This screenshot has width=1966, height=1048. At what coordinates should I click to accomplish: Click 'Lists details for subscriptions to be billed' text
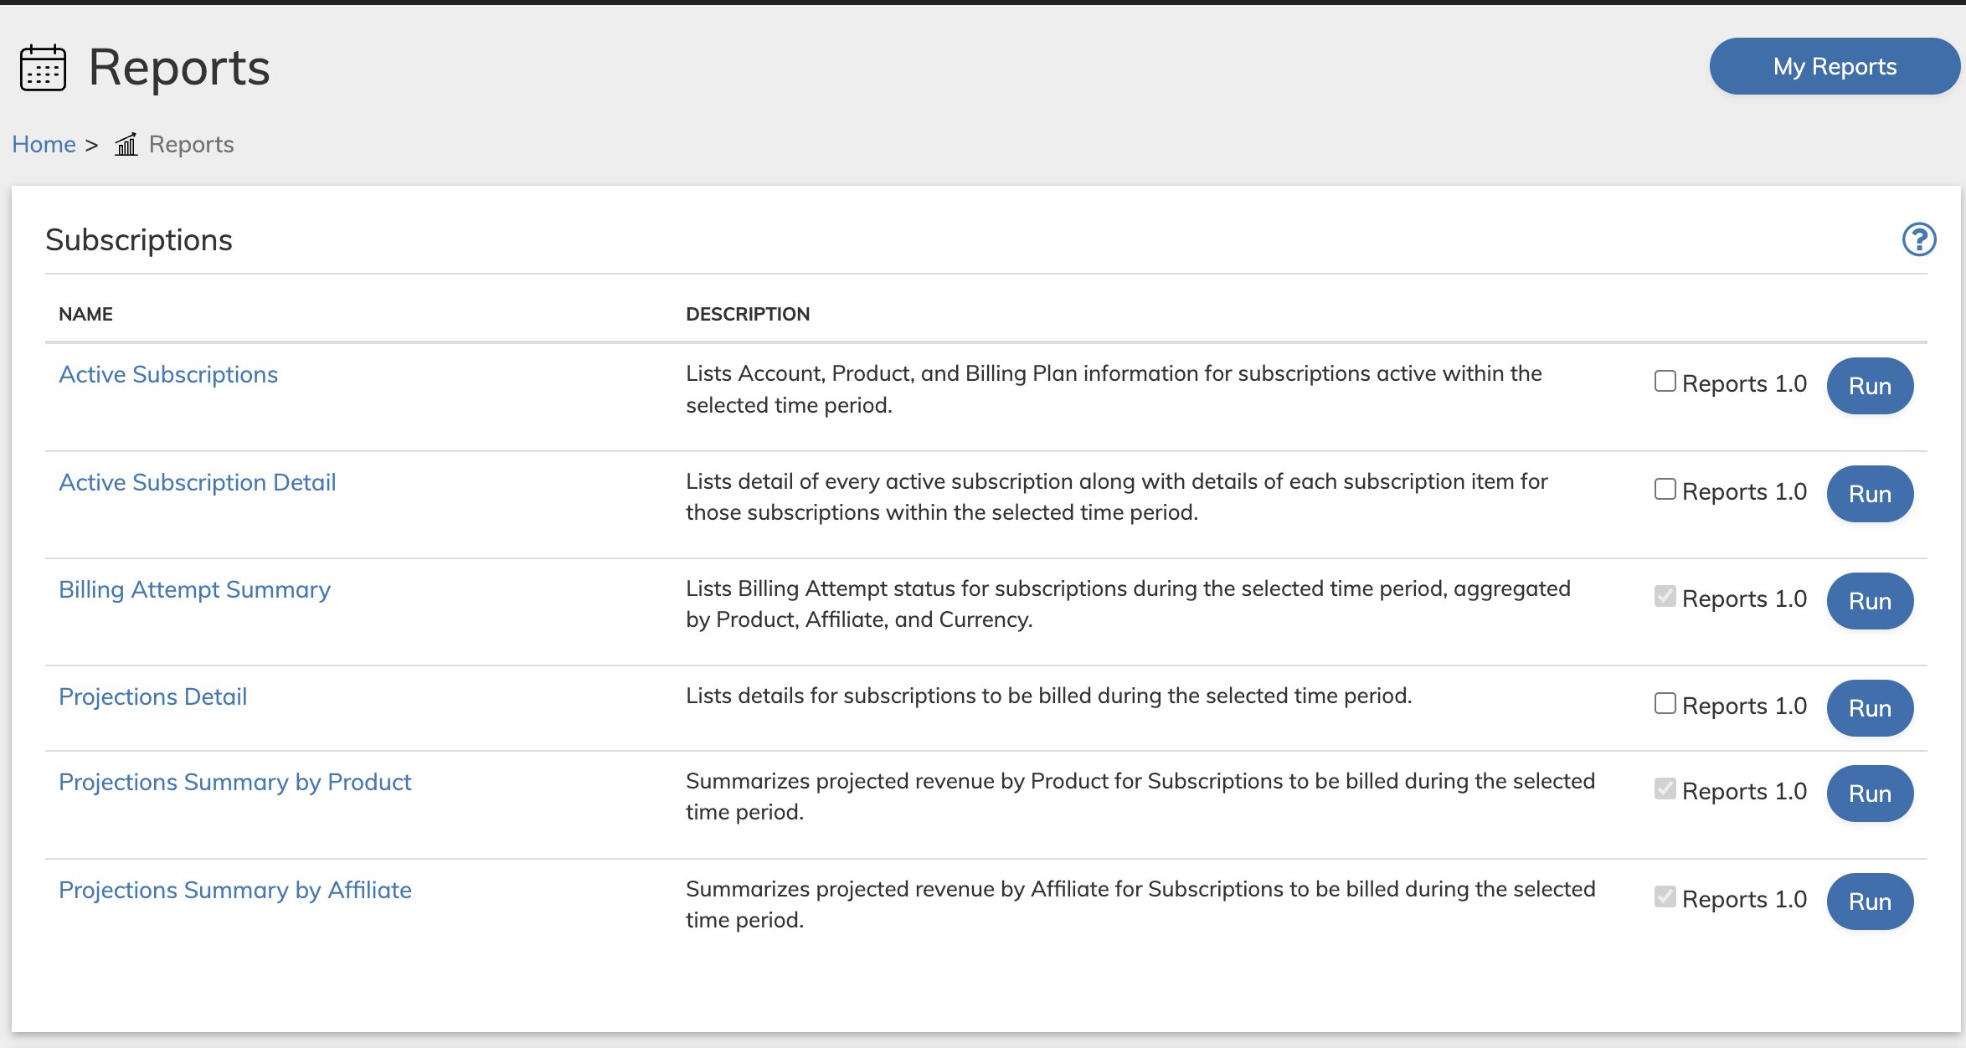tap(1048, 696)
